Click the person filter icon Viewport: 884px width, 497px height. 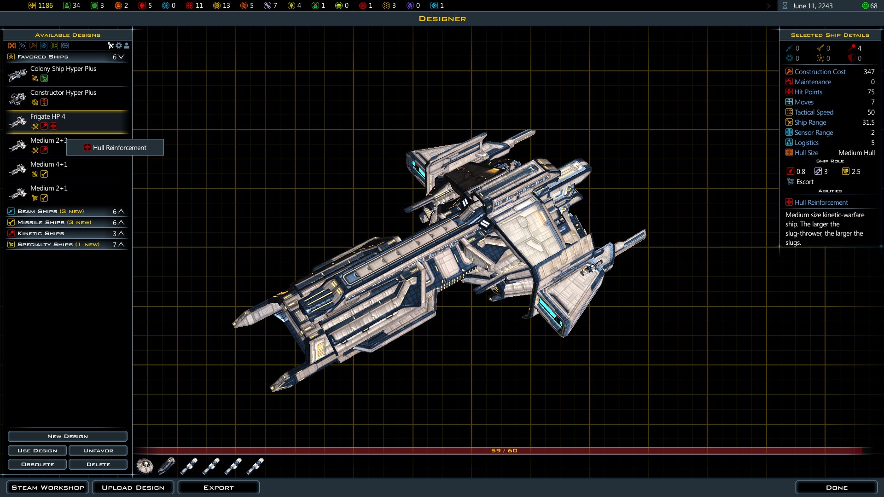click(127, 46)
